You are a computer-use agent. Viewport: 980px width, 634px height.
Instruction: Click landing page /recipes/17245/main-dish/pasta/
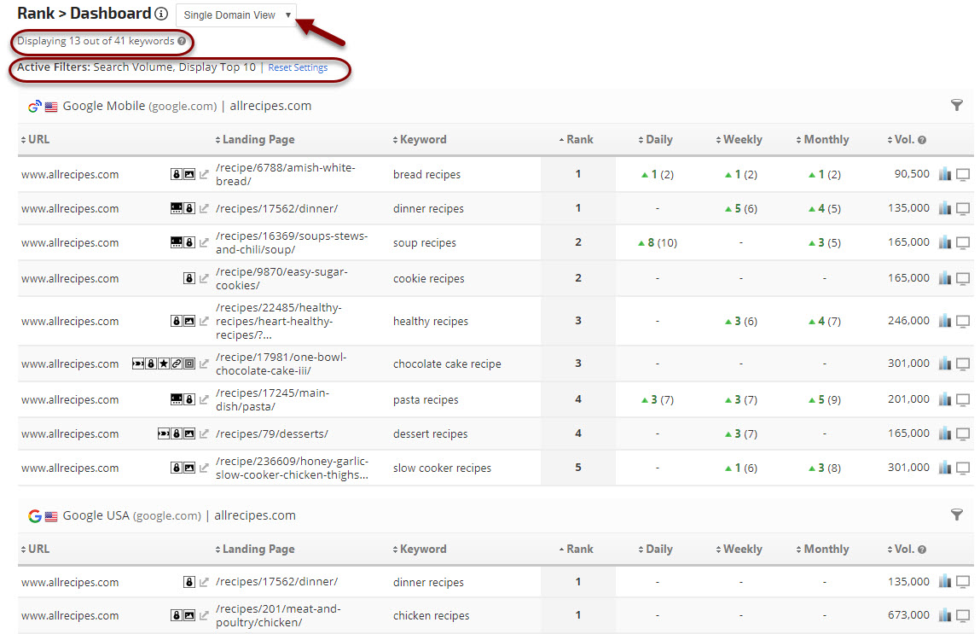(x=272, y=399)
